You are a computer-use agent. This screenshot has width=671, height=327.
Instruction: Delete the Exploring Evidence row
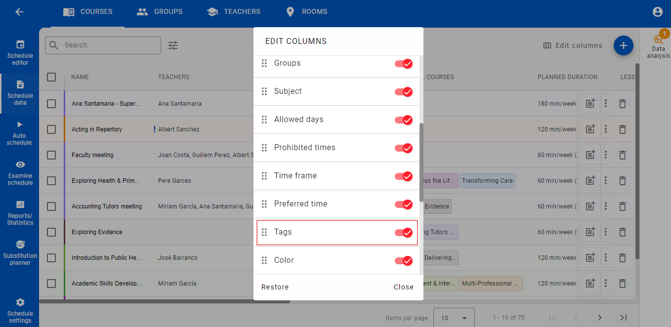pos(623,232)
